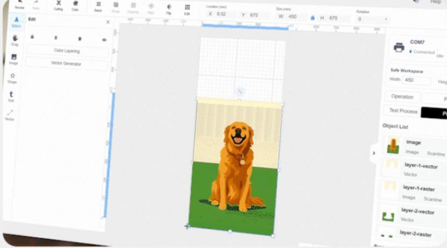The height and width of the screenshot is (248, 447).
Task: Select the layer-2-raster object
Action: pyautogui.click(x=410, y=234)
